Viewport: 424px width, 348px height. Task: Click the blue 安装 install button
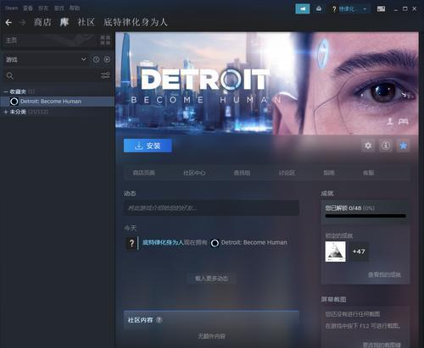point(148,146)
